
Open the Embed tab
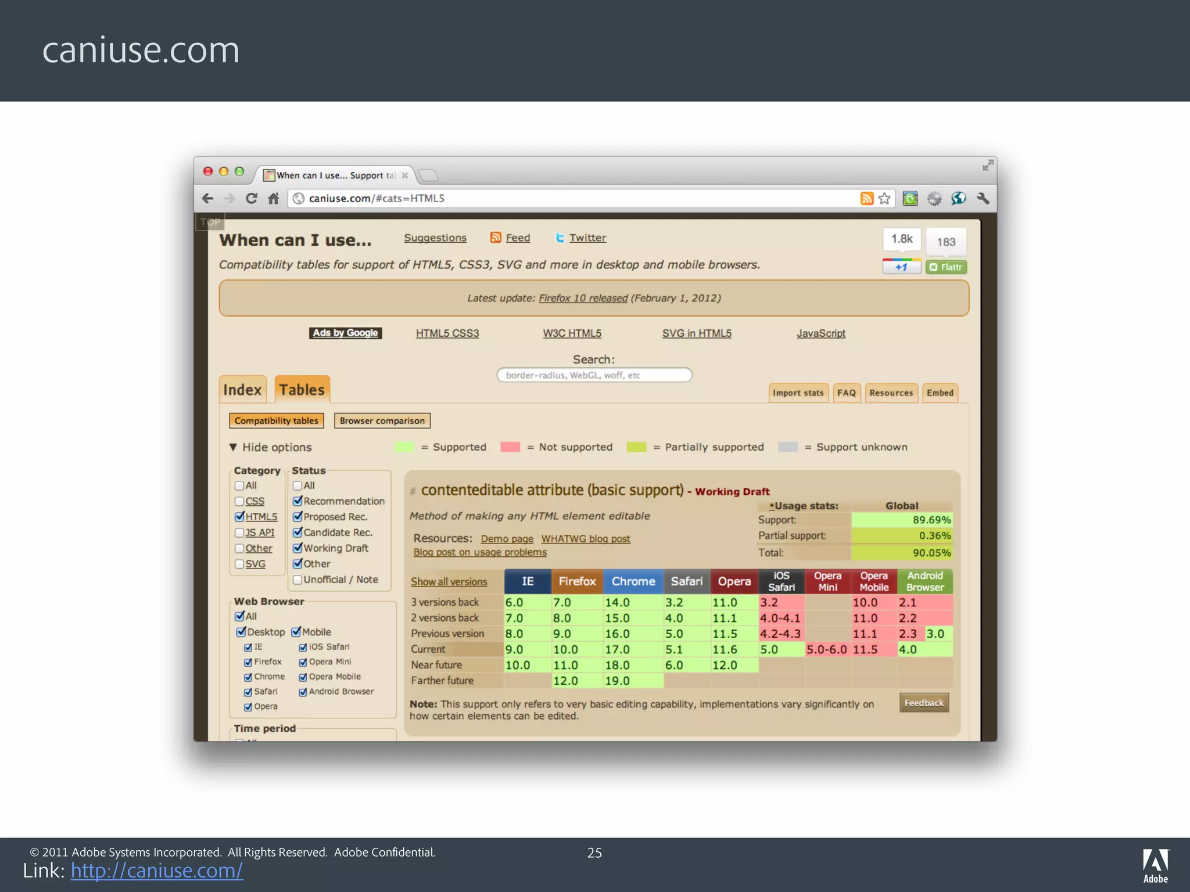coord(940,393)
